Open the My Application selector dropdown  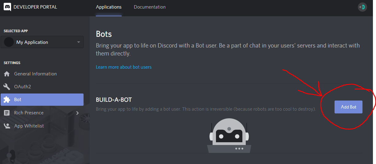pos(42,42)
